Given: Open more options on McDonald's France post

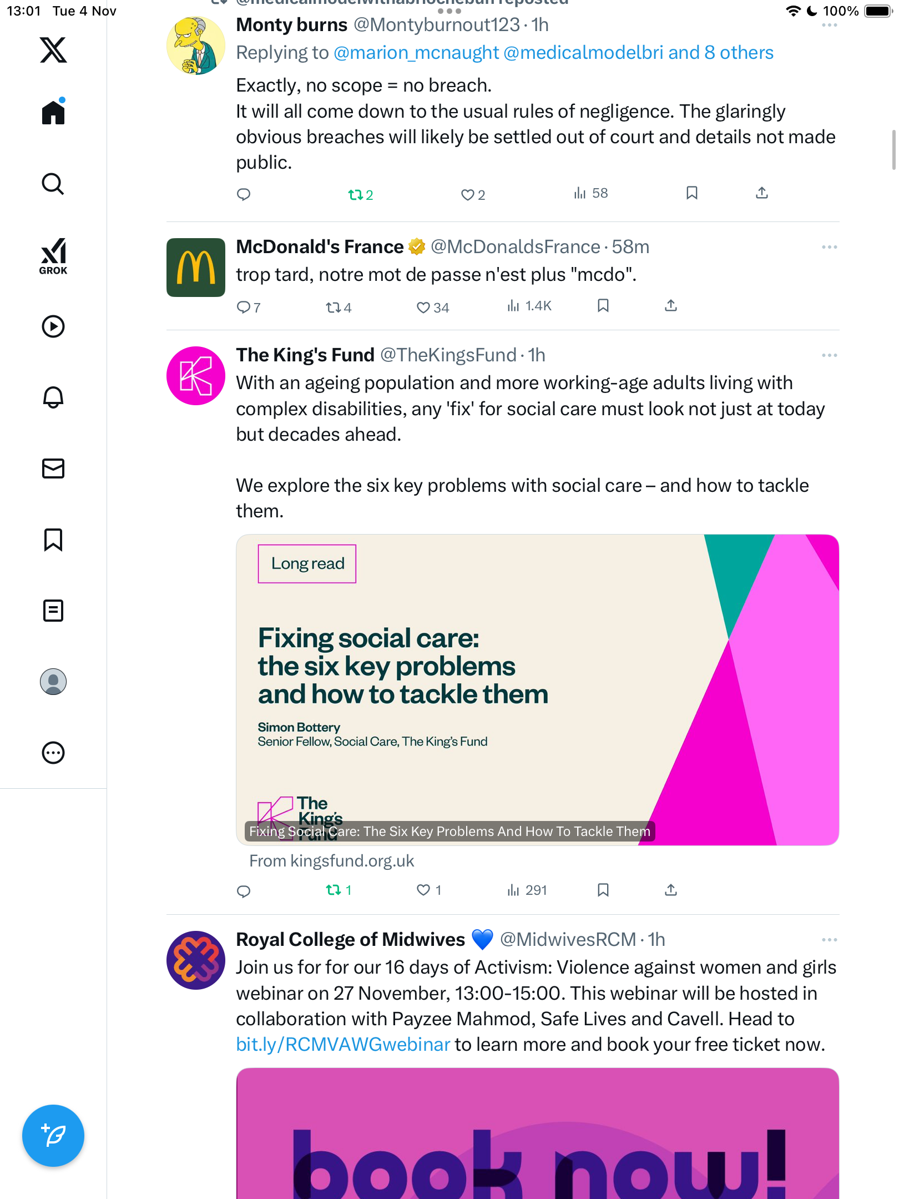Looking at the screenshot, I should [x=829, y=247].
